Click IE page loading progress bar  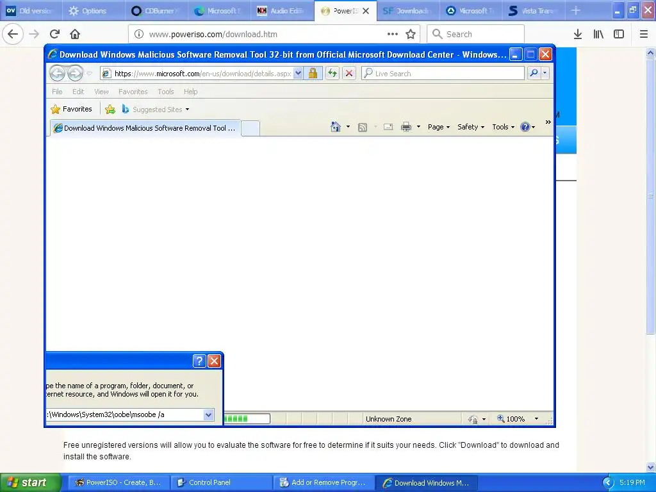point(247,418)
